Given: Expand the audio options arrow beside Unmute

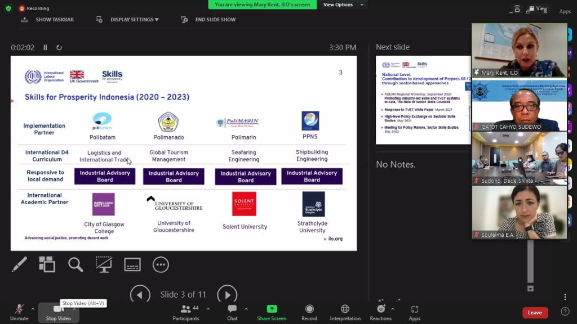Looking at the screenshot, I should click(33, 309).
